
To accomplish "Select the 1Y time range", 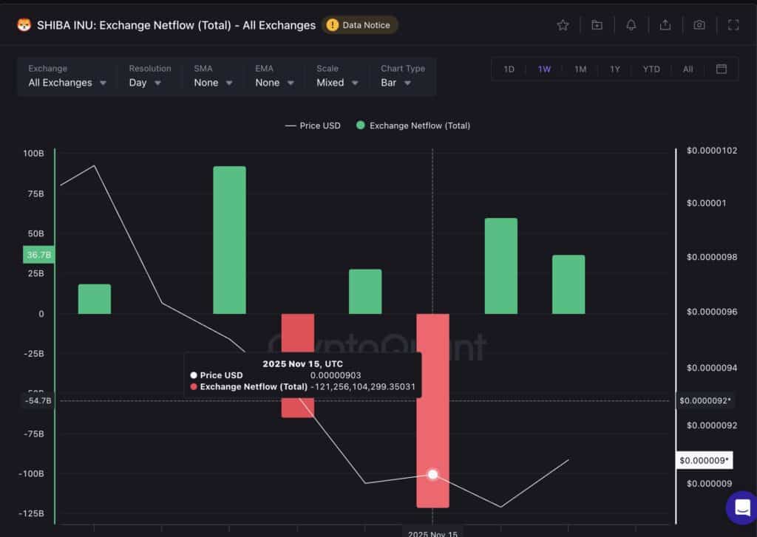I will (x=614, y=69).
